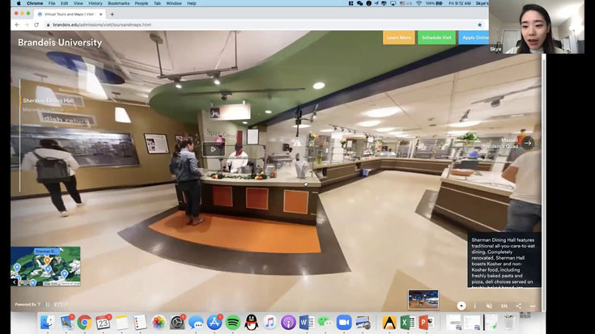This screenshot has width=595, height=334.
Task: Open Spotify from the dock
Action: [232, 323]
